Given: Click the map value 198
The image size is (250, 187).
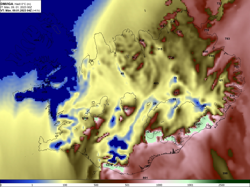Looking at the screenshot, I should tap(211, 56).
